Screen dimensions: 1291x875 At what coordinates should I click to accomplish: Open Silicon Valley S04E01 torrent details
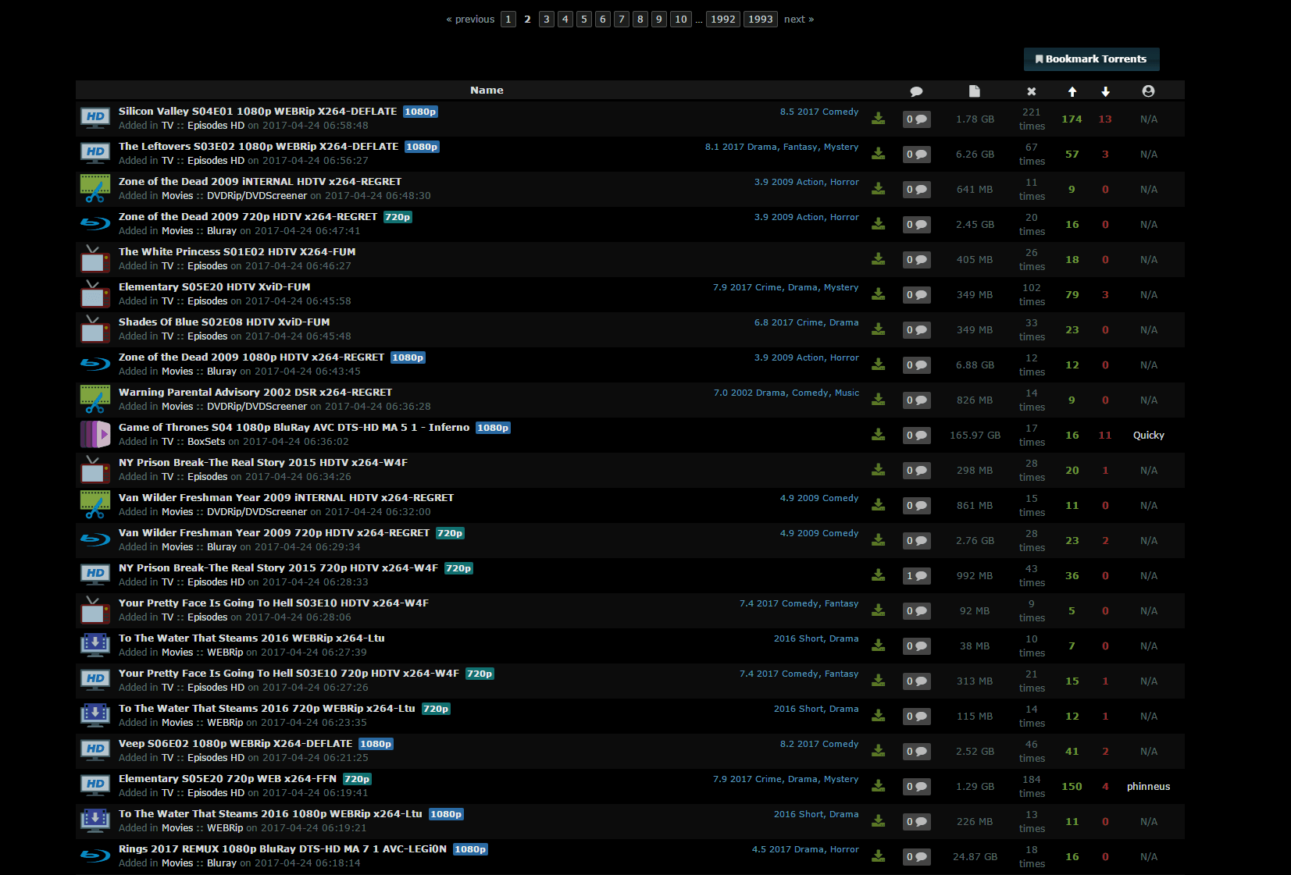point(258,112)
